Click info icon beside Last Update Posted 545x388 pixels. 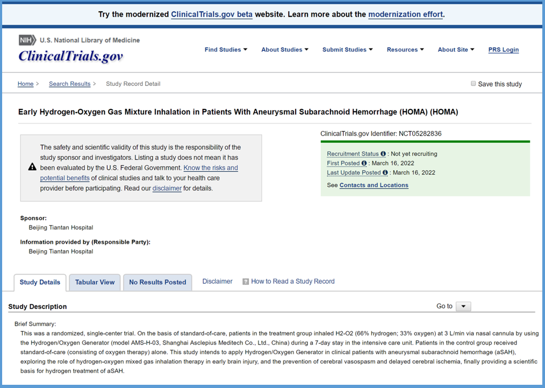[x=385, y=173]
